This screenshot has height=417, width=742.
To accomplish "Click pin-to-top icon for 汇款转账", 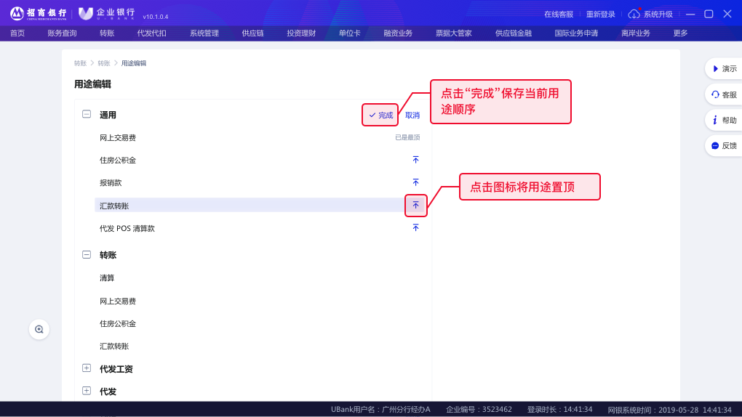I will click(415, 206).
